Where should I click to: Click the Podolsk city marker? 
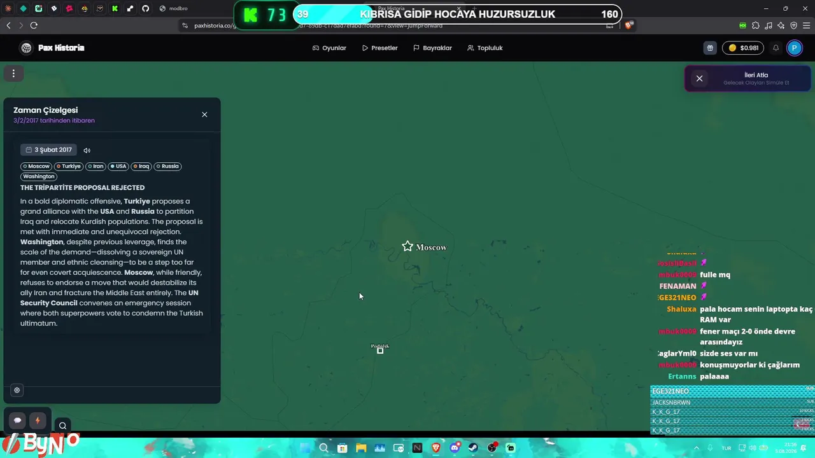pos(380,350)
